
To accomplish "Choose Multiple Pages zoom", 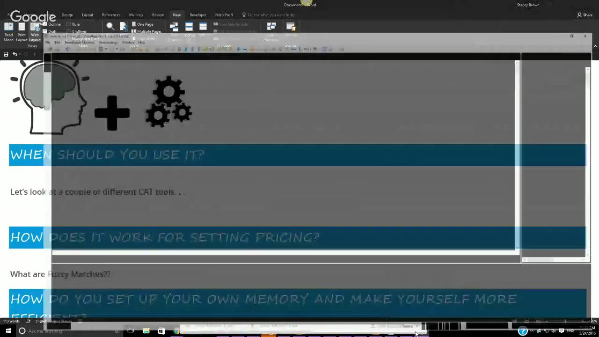I will coord(146,31).
